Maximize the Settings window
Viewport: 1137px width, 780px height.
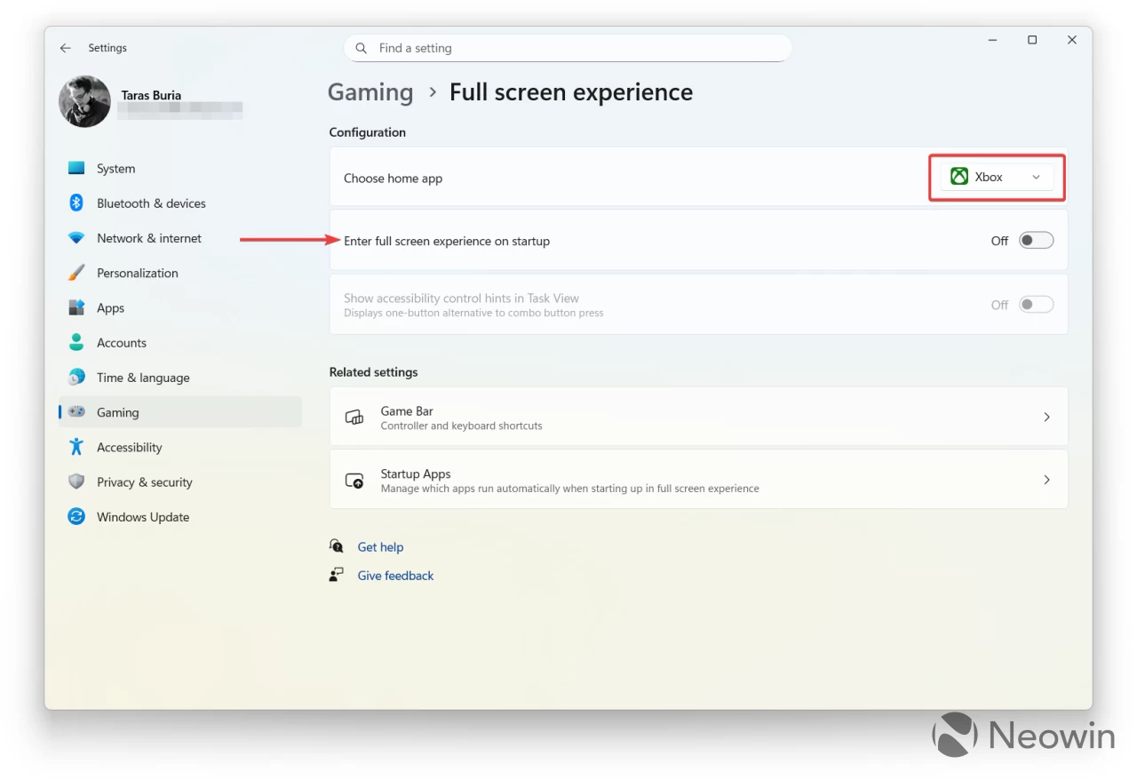coord(1032,40)
